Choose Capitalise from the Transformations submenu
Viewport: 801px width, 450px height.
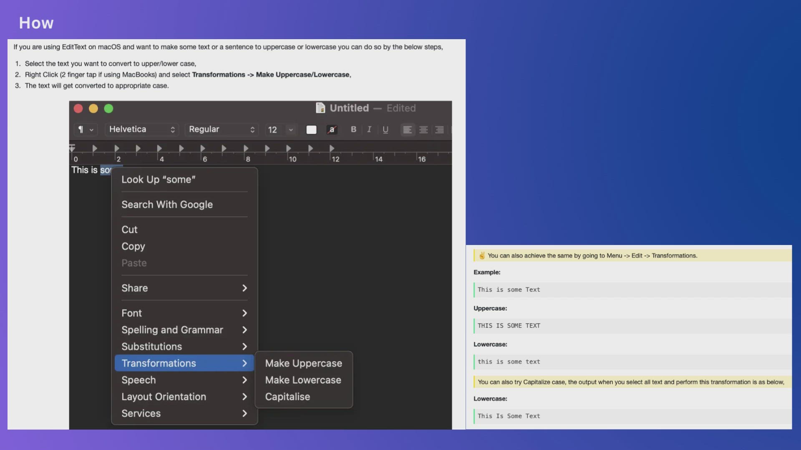pyautogui.click(x=287, y=397)
